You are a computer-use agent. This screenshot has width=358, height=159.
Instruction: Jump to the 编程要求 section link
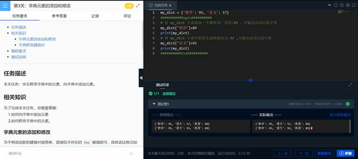[19, 51]
